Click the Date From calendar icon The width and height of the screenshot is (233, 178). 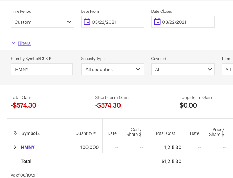coord(87,22)
